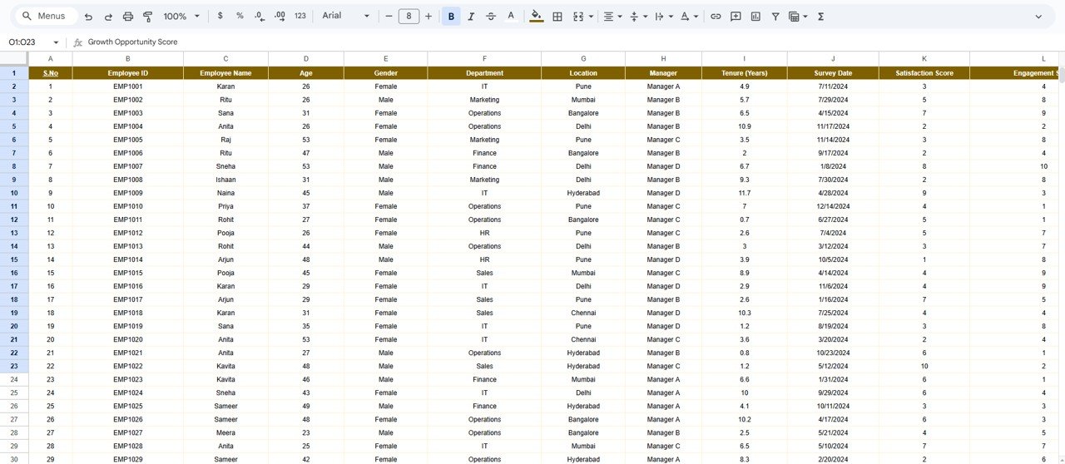Select survey date cell 11/17/2024

click(x=833, y=126)
